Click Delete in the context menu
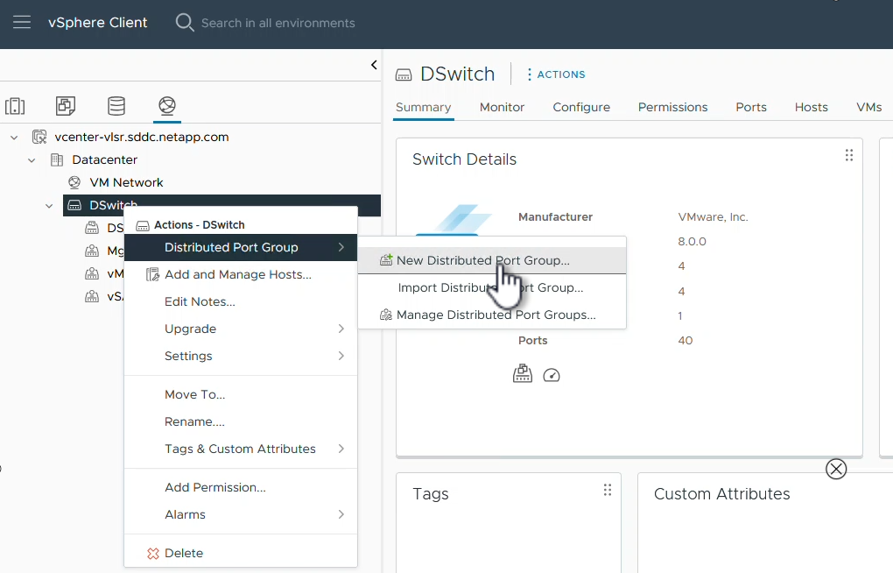893x573 pixels. 183,553
